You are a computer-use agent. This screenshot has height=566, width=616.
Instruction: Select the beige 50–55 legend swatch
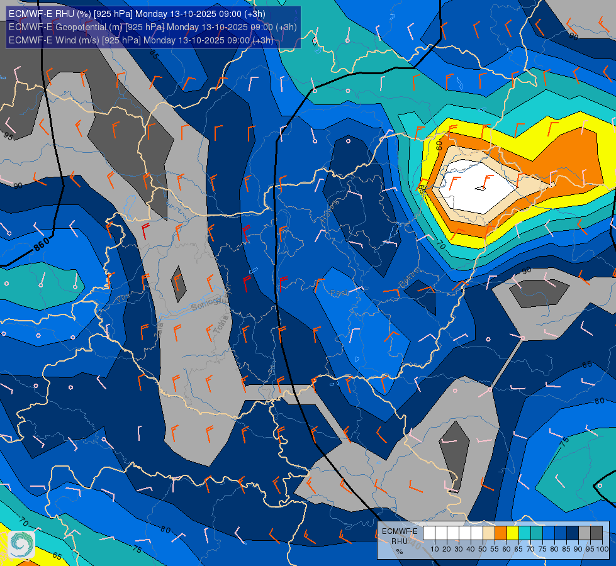pos(489,533)
